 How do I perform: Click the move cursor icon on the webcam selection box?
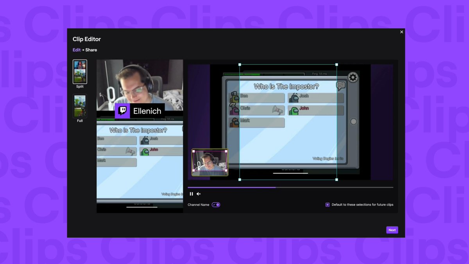click(222, 167)
